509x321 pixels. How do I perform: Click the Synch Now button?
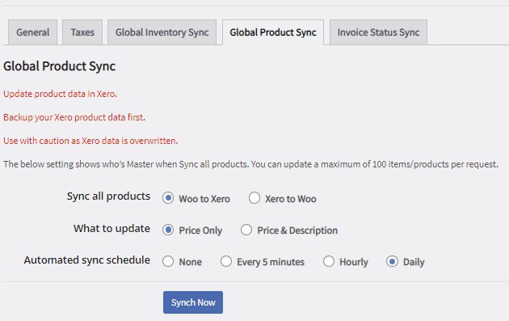pyautogui.click(x=193, y=302)
